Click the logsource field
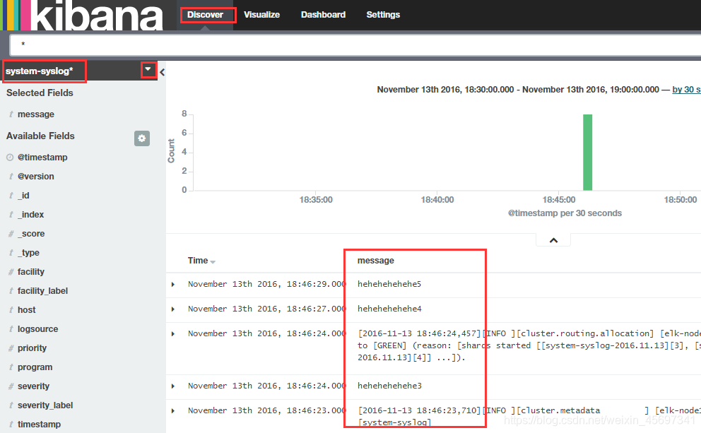 38,329
